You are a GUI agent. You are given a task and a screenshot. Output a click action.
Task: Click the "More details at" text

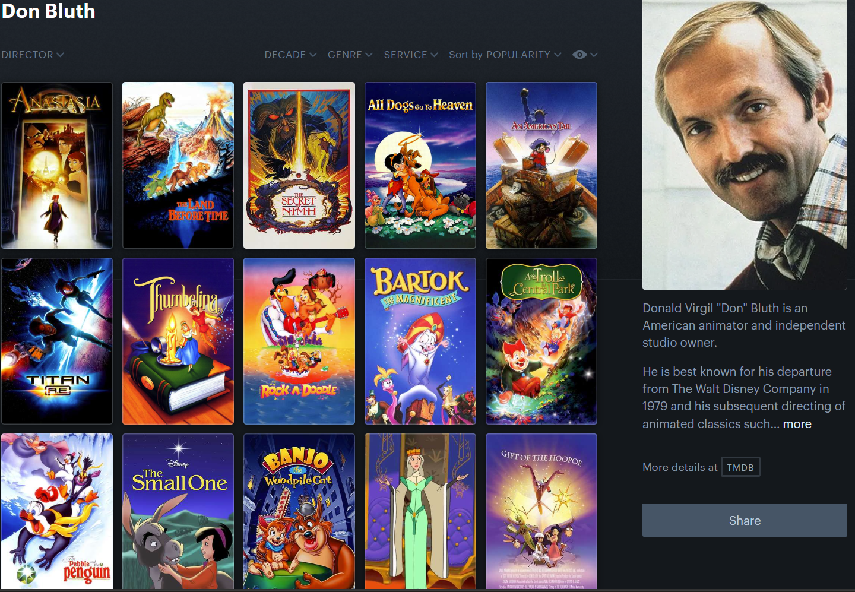(x=680, y=467)
